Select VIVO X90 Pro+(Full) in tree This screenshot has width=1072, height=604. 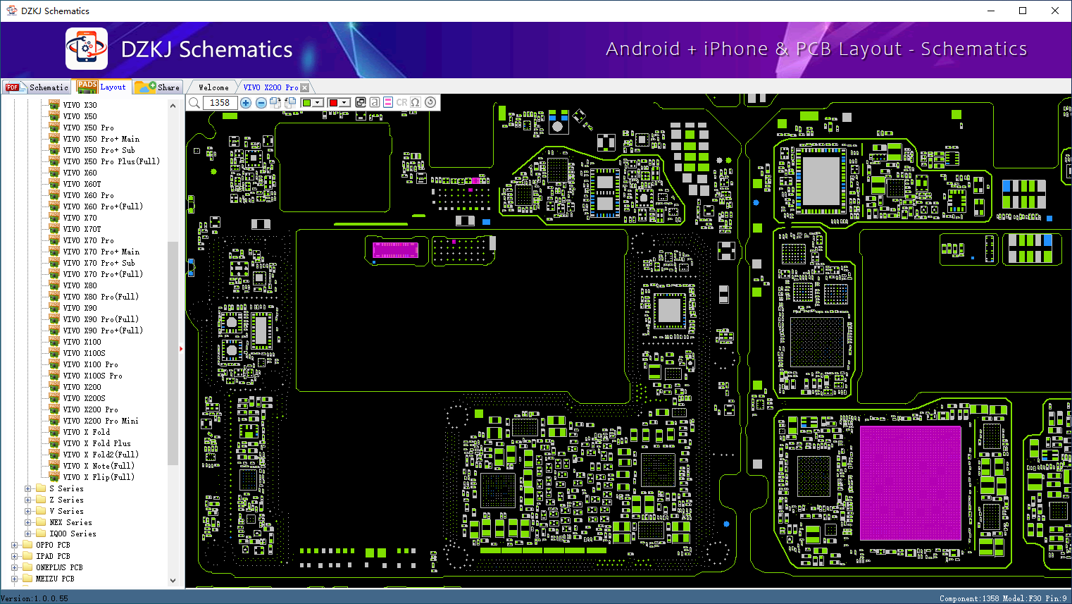[x=103, y=331]
